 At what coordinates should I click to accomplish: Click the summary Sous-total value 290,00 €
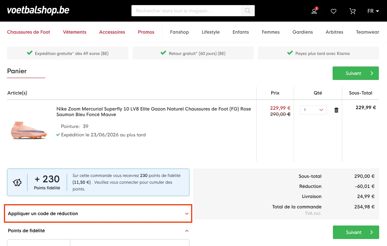coord(364,176)
